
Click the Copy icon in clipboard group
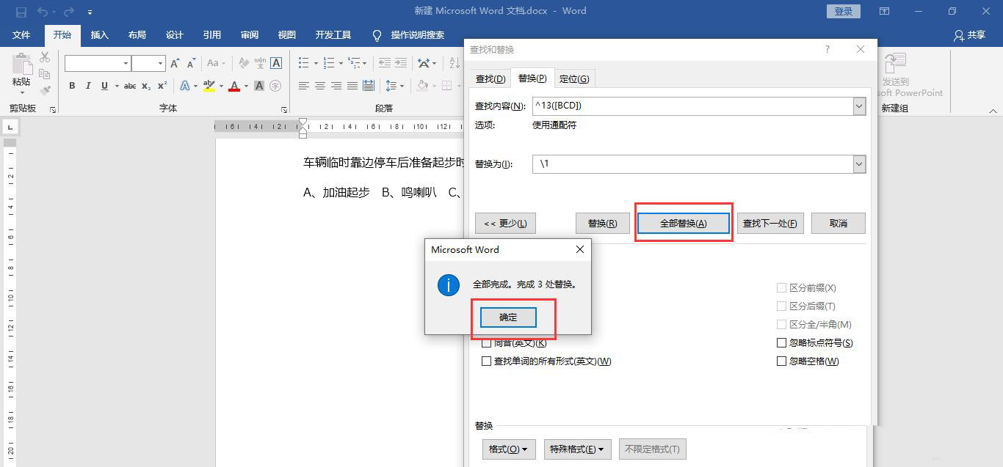click(45, 74)
